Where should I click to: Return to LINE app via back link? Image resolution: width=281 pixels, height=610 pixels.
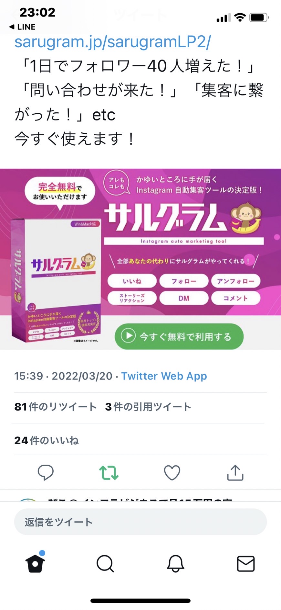pos(22,27)
